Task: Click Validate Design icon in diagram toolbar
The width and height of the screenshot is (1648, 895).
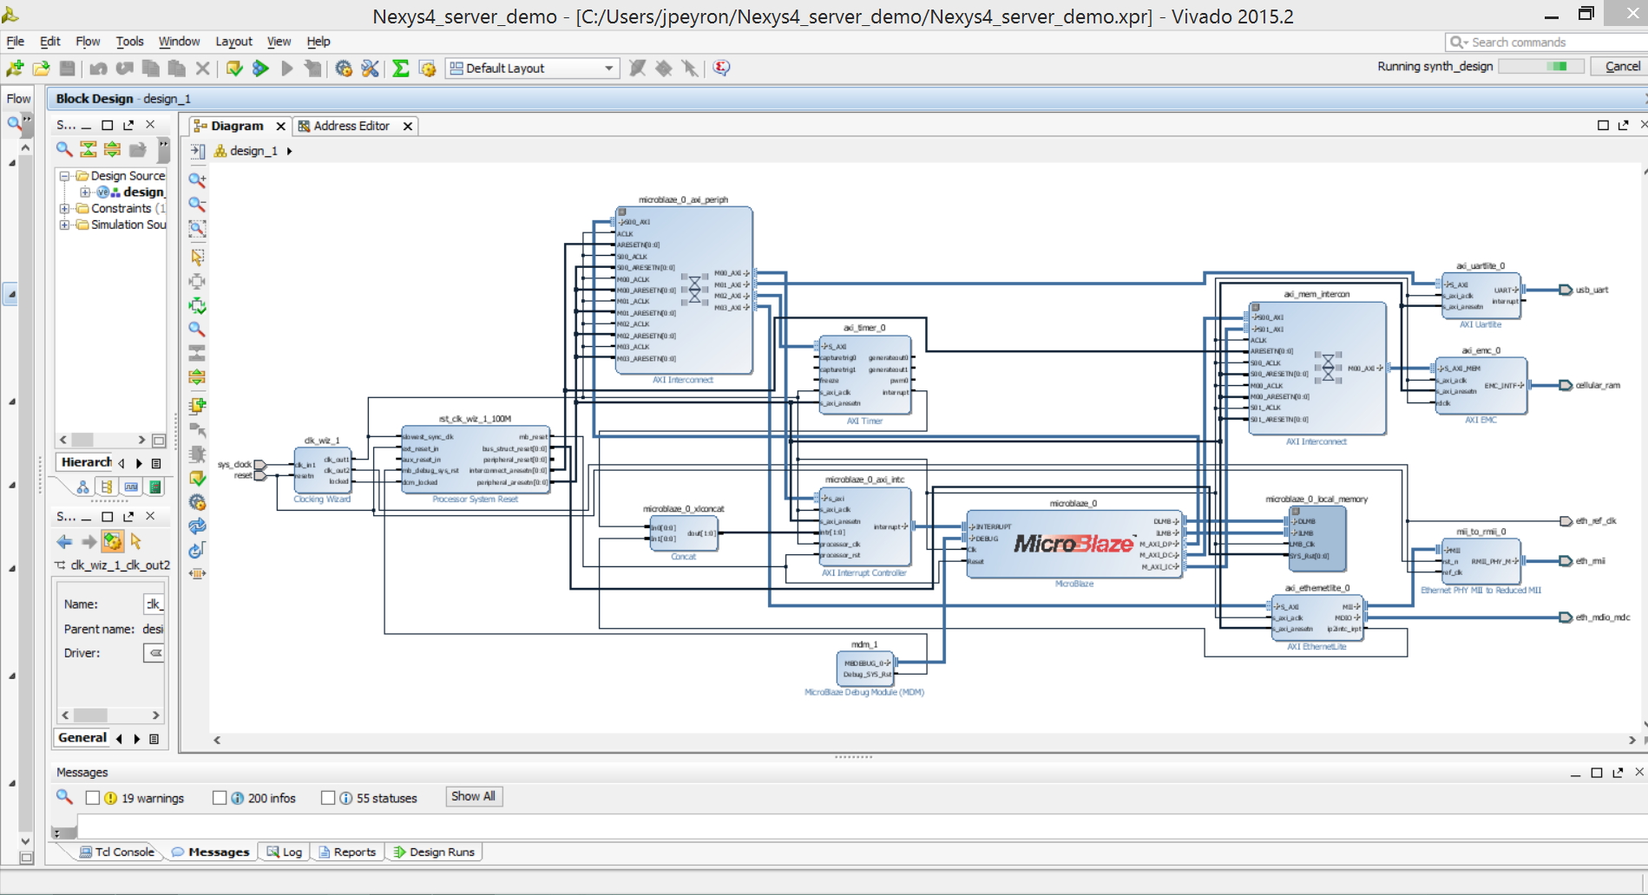Action: tap(197, 478)
